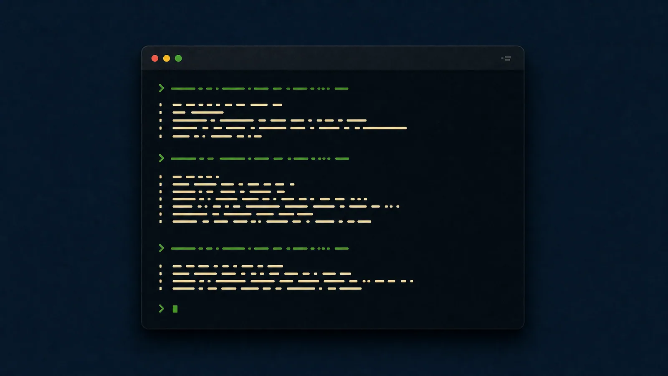Click the green maximize window button
Image resolution: width=668 pixels, height=376 pixels.
178,58
